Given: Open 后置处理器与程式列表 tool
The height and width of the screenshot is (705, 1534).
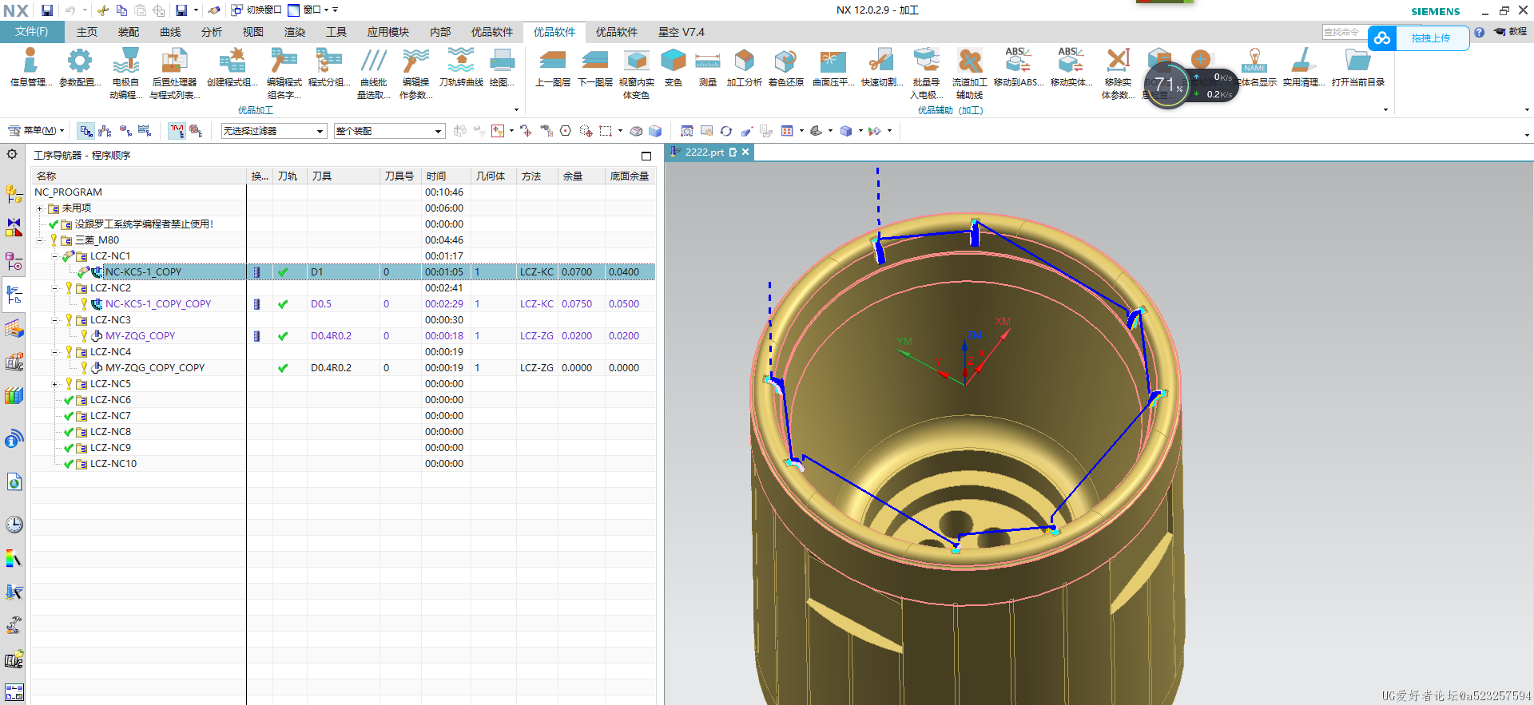Looking at the screenshot, I should (x=174, y=73).
